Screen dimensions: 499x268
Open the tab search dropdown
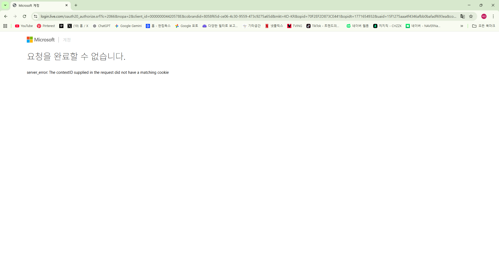tap(5, 5)
